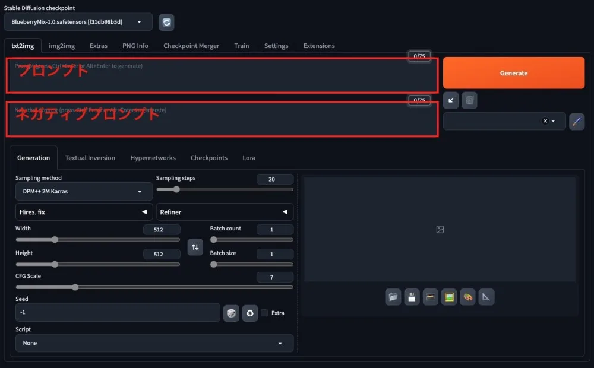594x368 pixels.
Task: Send image to img2img with picture icon
Action: [449, 297]
